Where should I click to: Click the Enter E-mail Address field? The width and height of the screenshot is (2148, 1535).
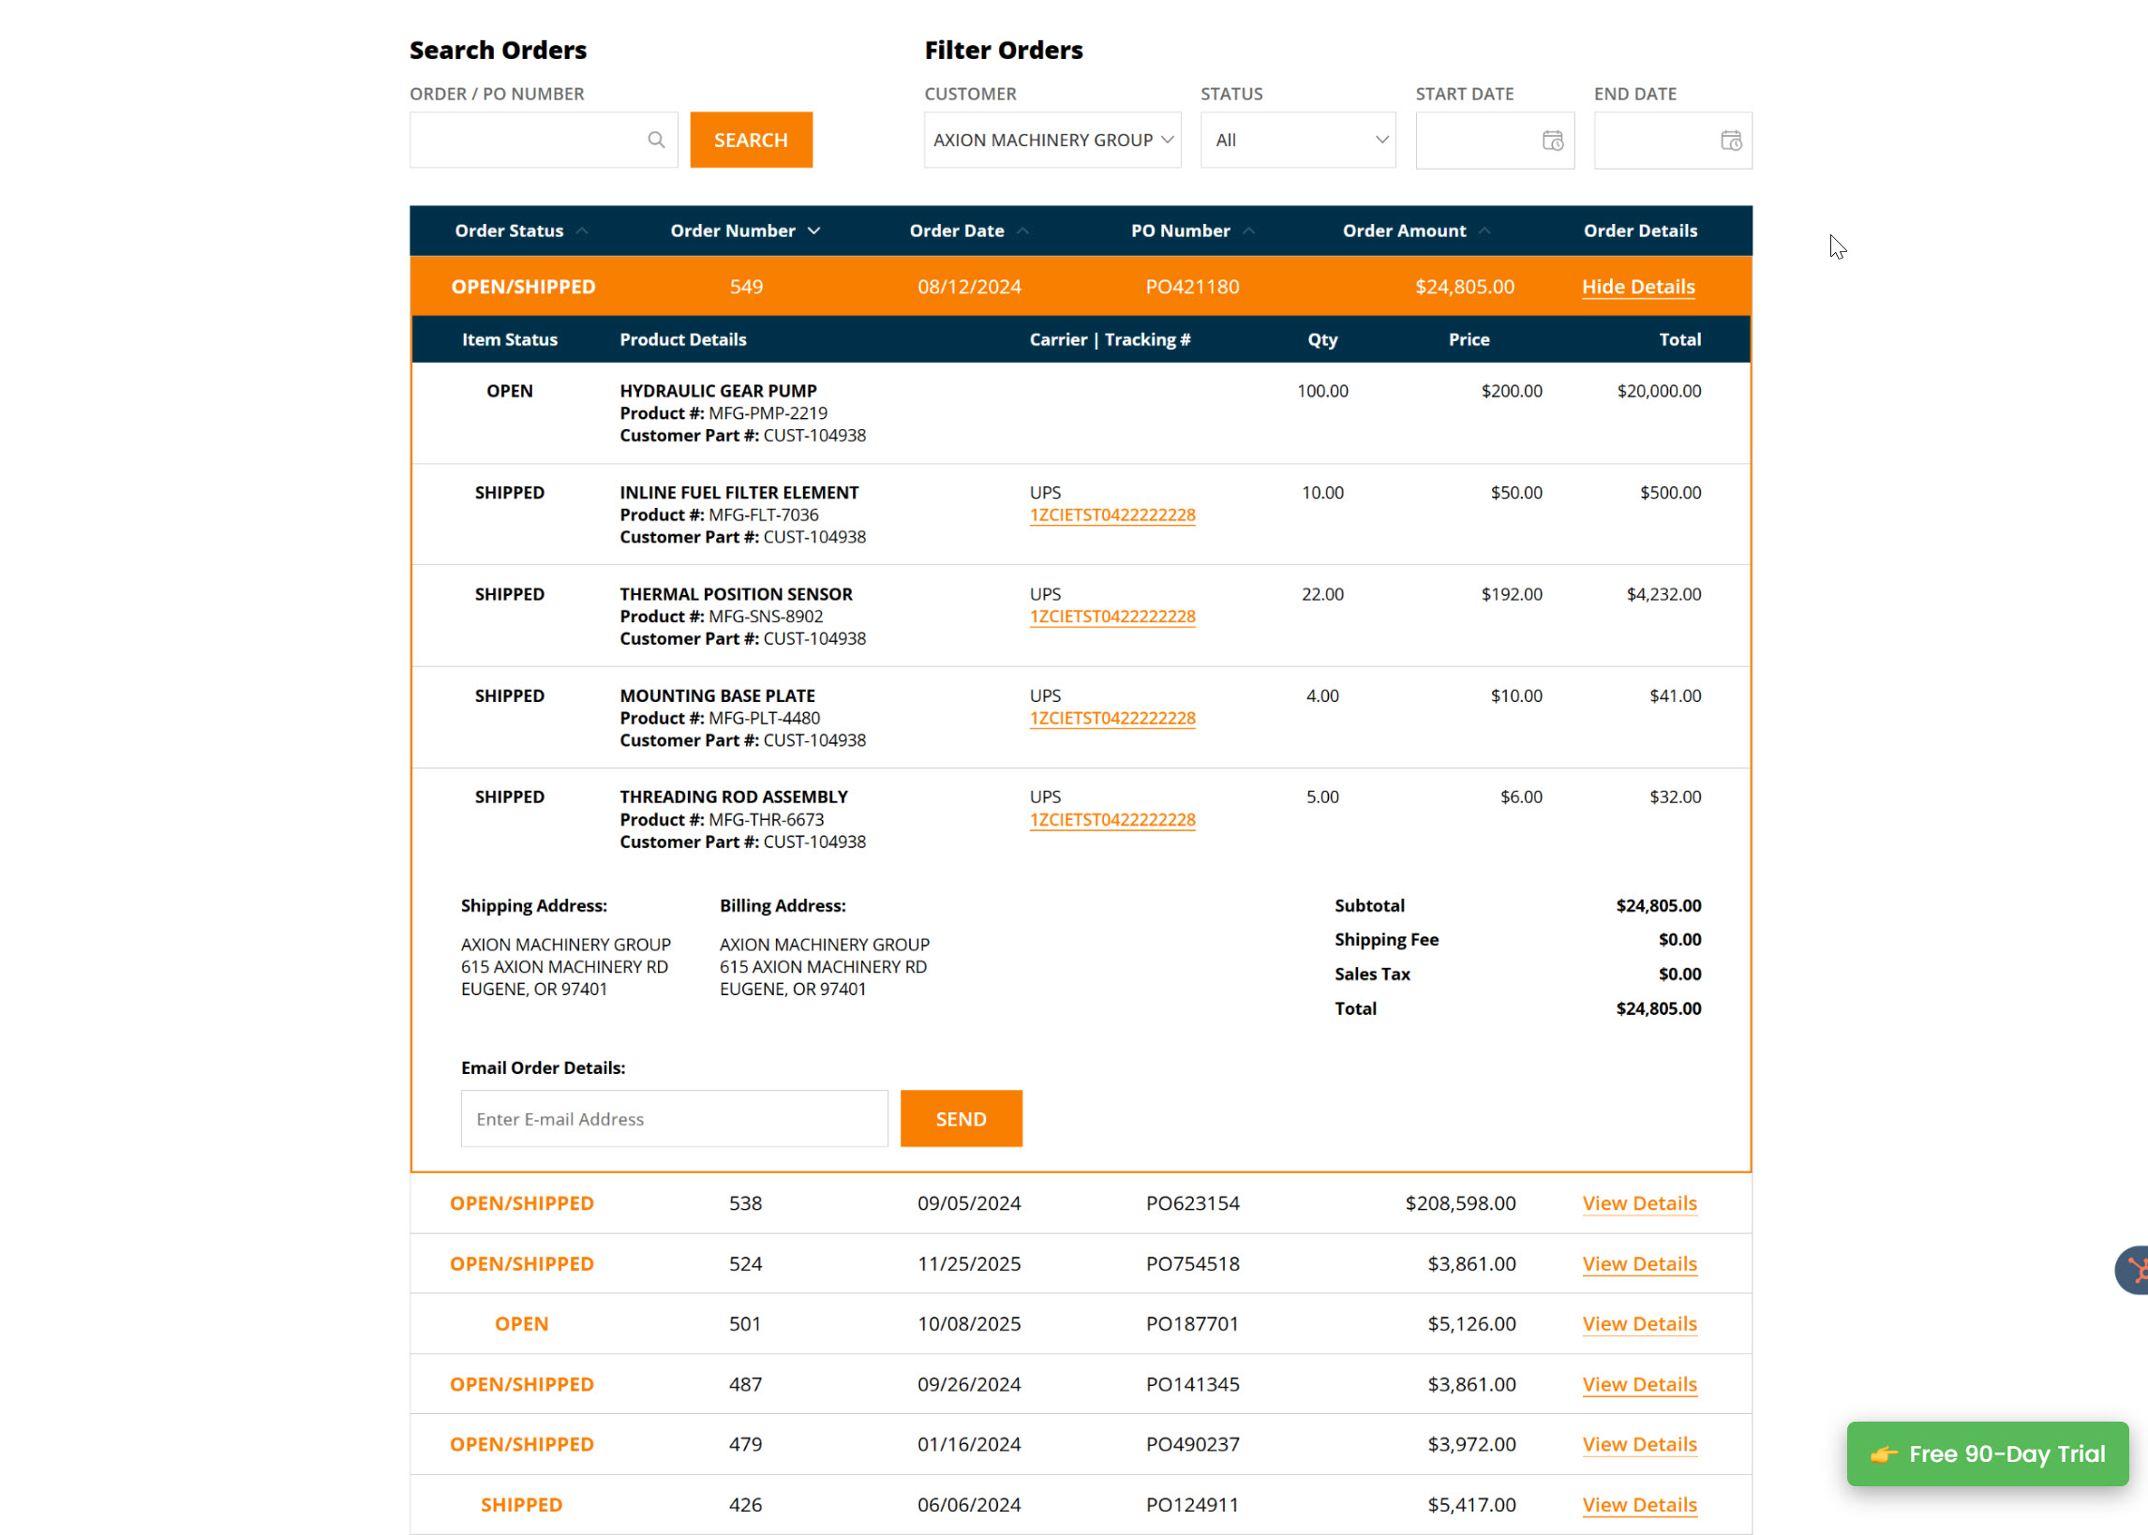pyautogui.click(x=675, y=1118)
